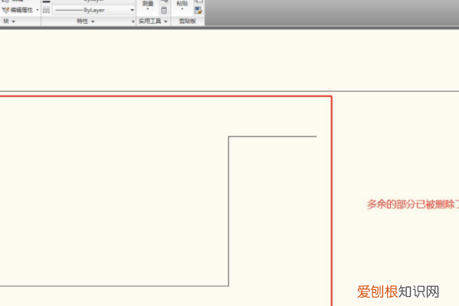Click the icon above the calculator
Viewport: 459px width, 306px height.
tap(164, 2)
